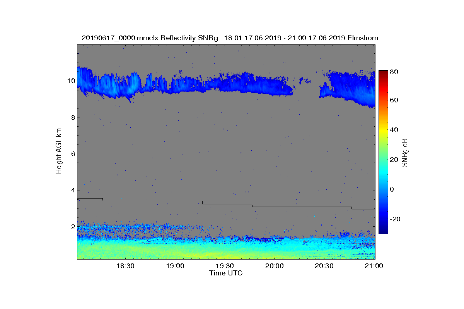
Task: Click the dark blue bottom of the colorbar
Action: [383, 231]
